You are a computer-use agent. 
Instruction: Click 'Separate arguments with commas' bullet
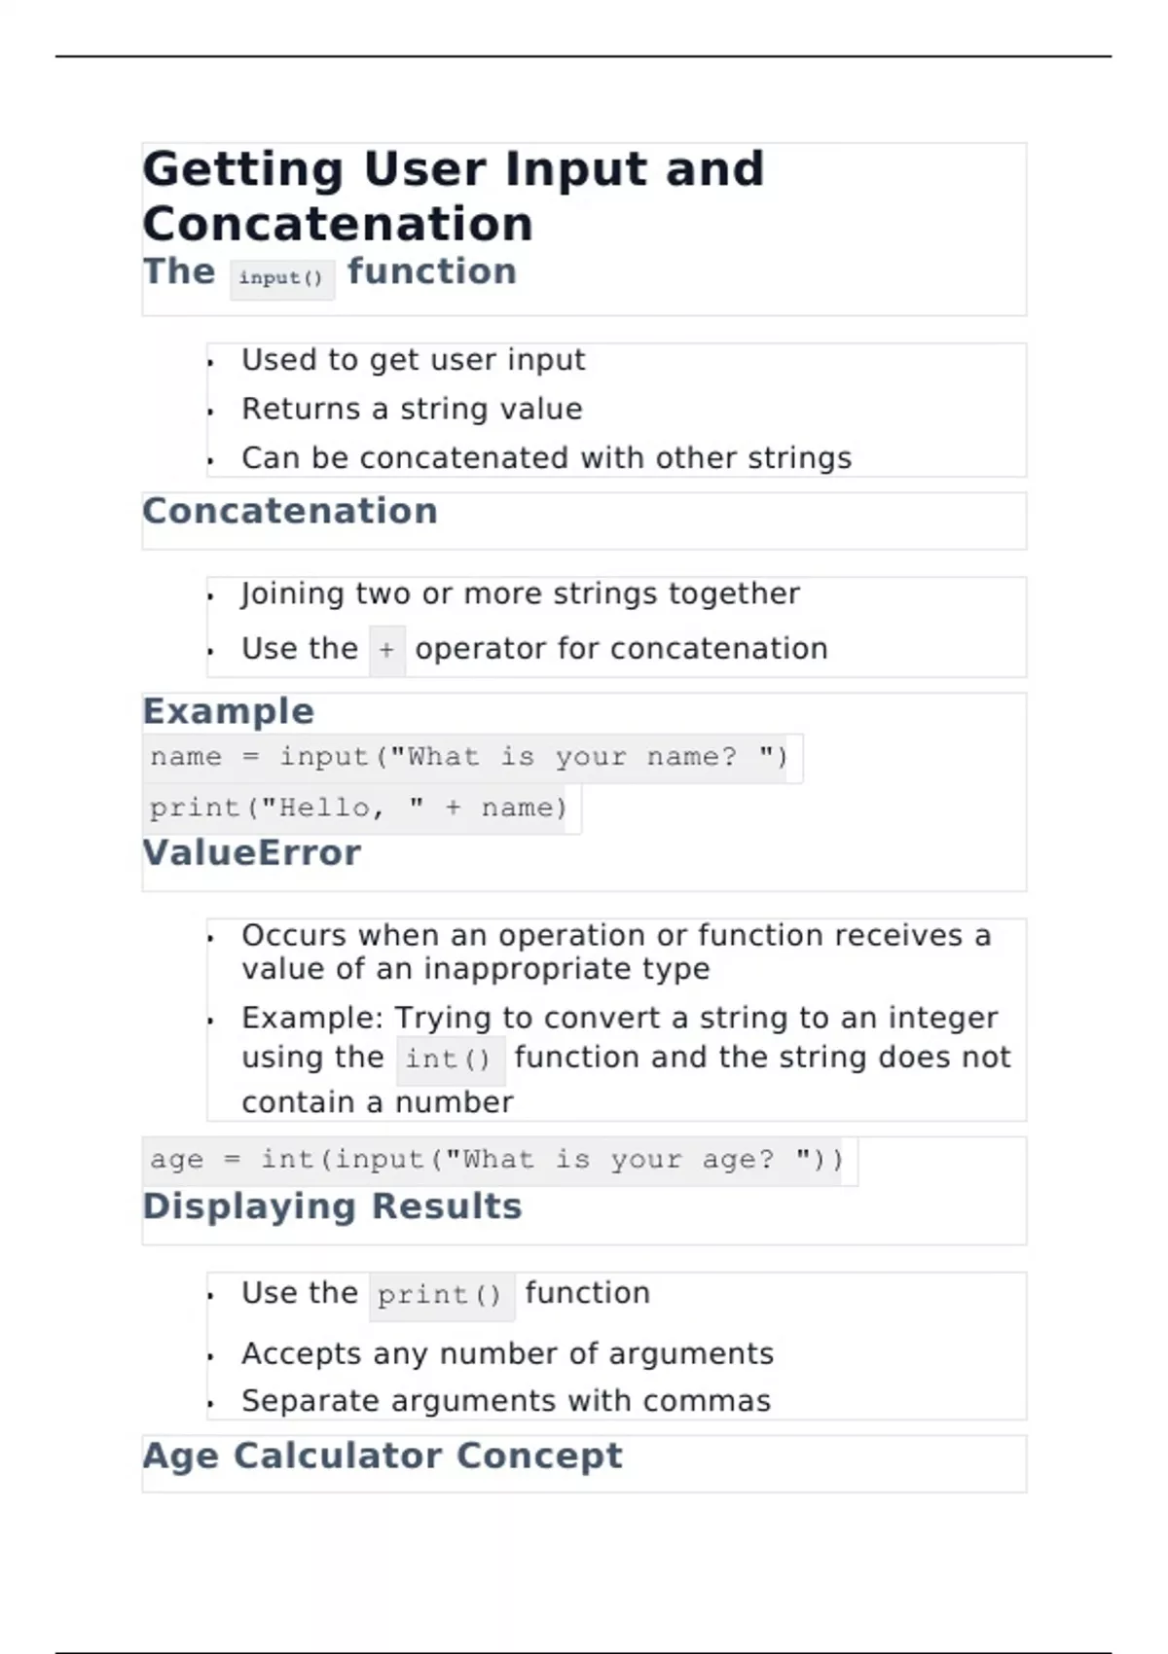click(x=506, y=1401)
